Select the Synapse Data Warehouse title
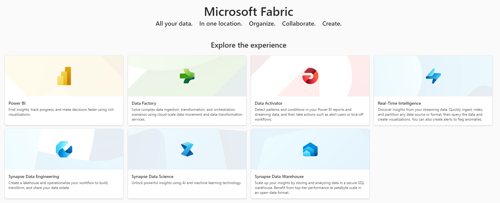 279,176
